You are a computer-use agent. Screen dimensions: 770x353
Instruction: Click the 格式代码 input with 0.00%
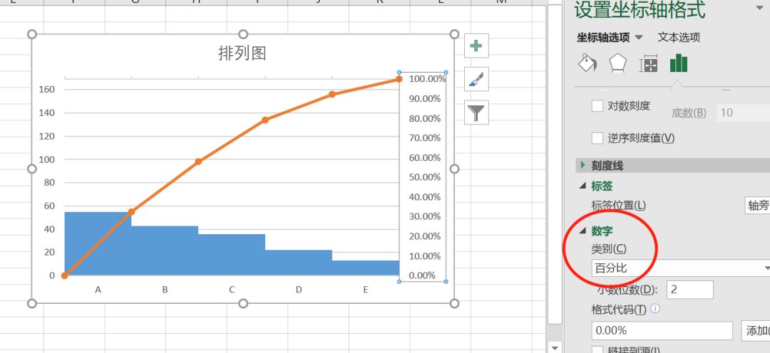(x=662, y=330)
